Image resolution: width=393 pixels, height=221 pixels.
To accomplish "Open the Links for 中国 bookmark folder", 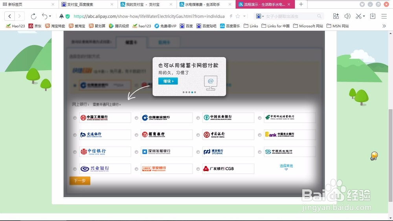I will pyautogui.click(x=275, y=26).
